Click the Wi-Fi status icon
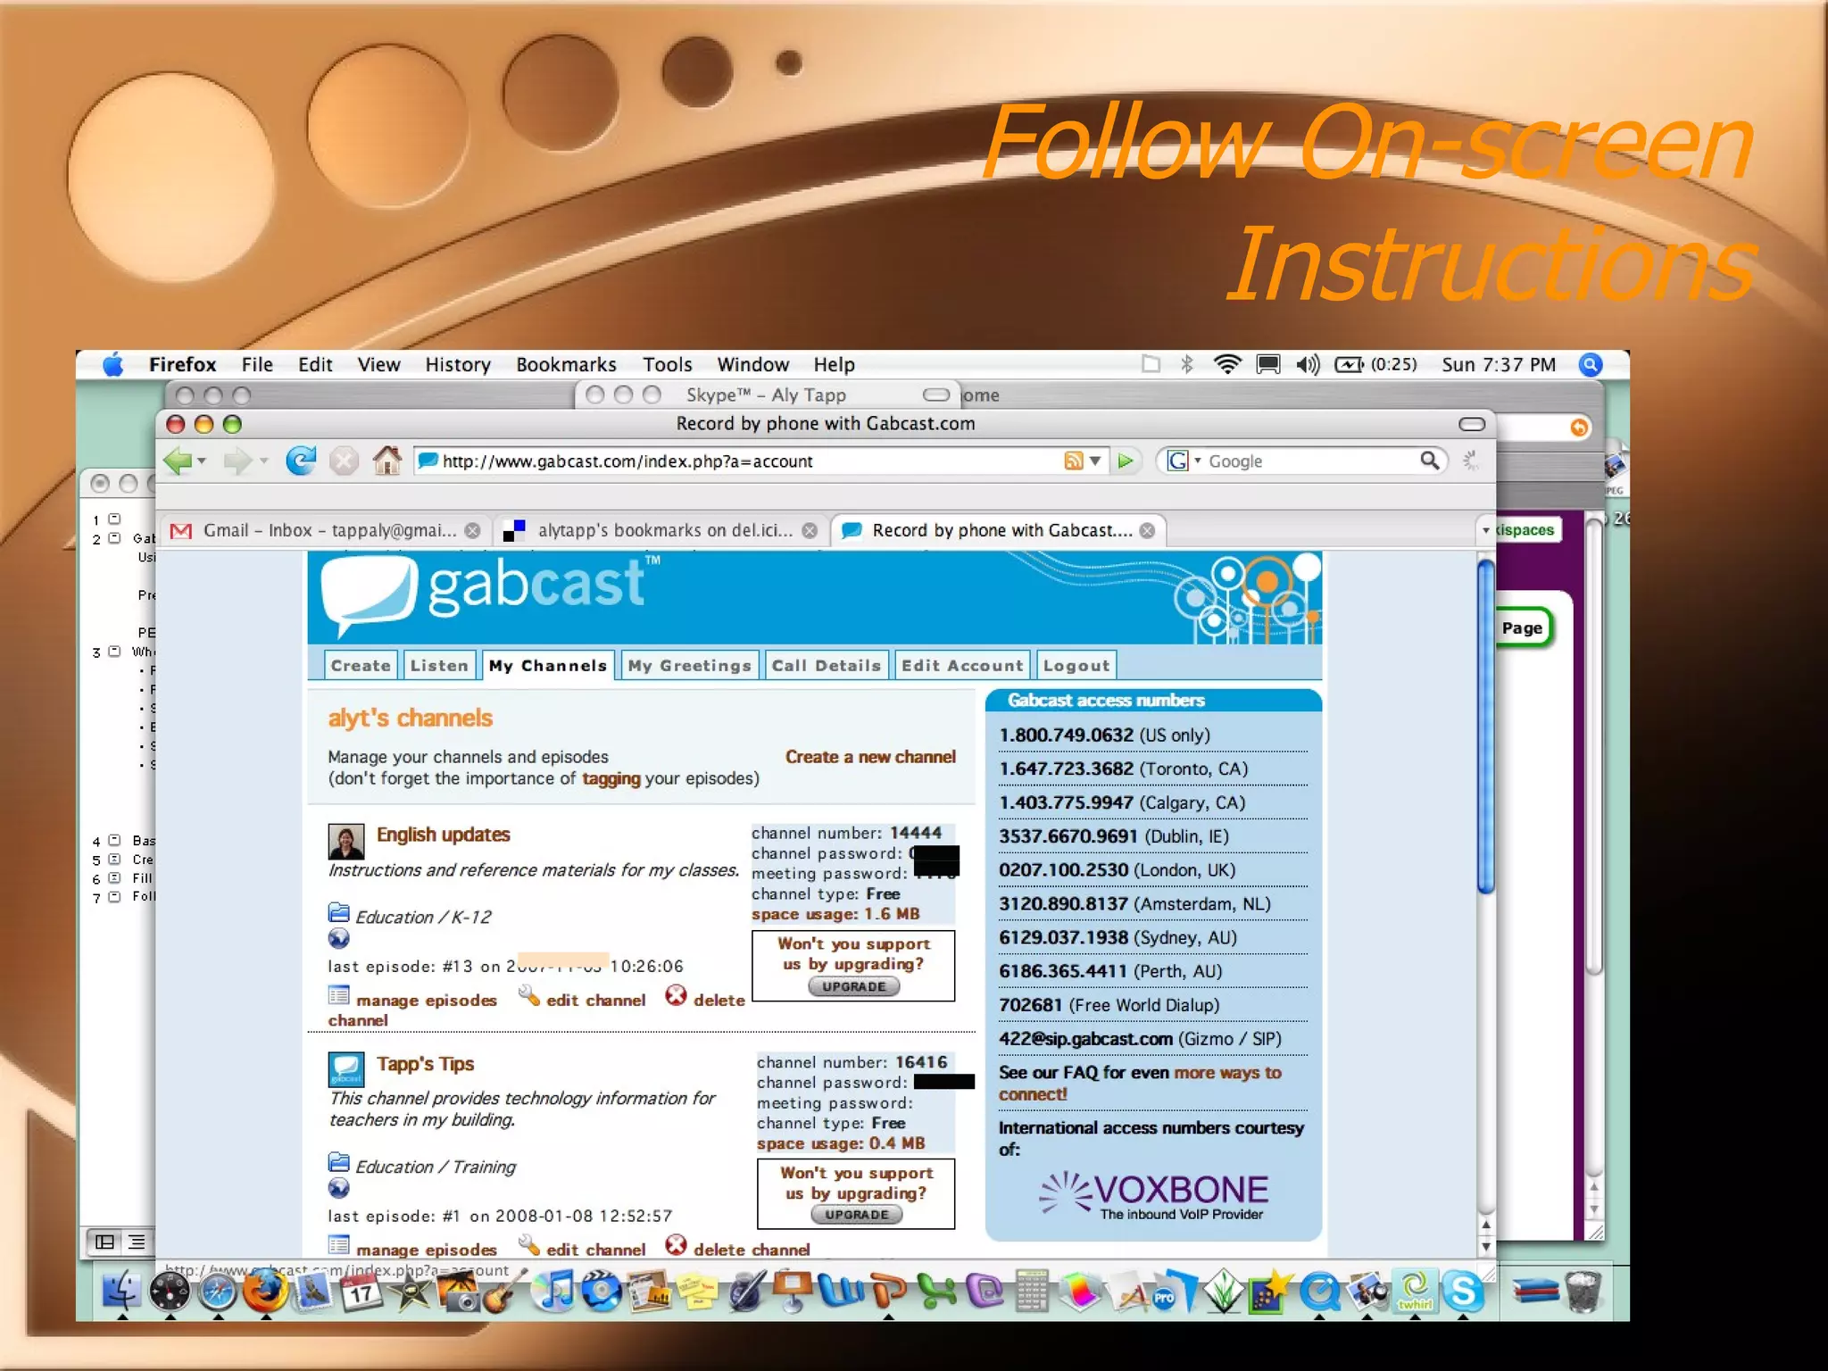This screenshot has width=1828, height=1371. pos(1227,364)
